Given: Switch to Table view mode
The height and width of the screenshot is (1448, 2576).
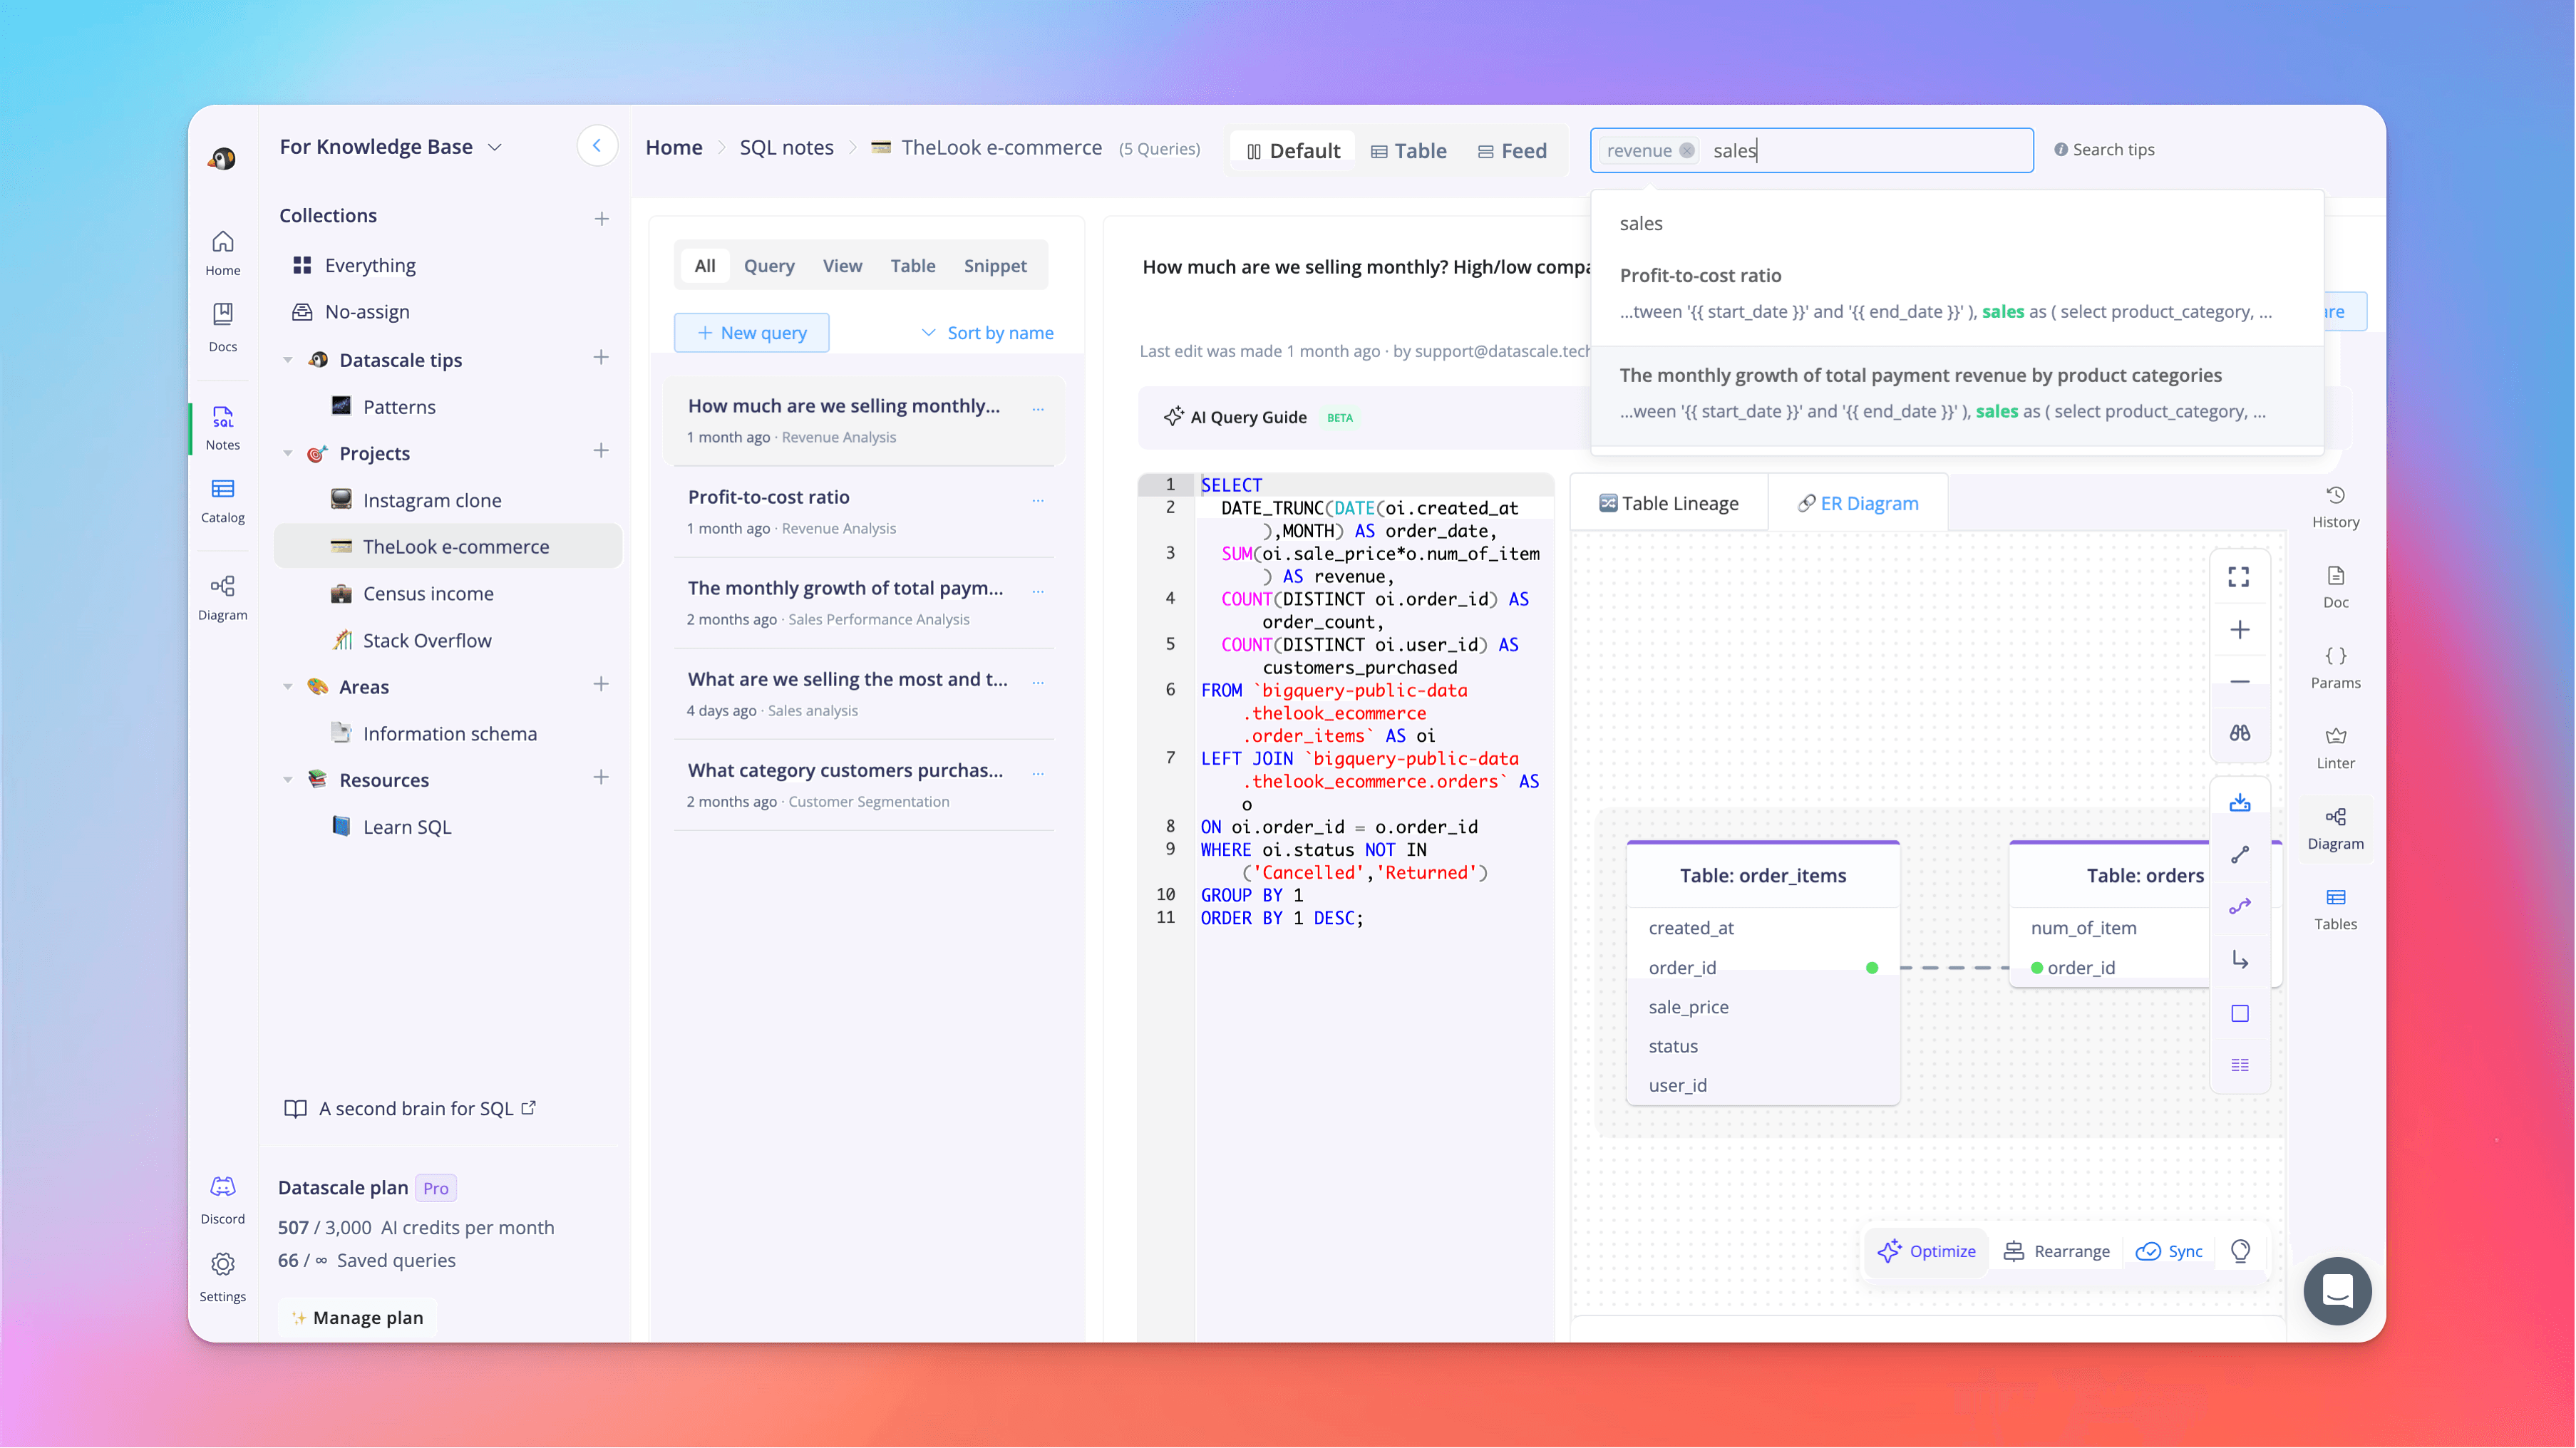Looking at the screenshot, I should point(1408,151).
